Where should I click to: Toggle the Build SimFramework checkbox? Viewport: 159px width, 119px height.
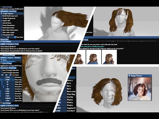tap(1, 16)
